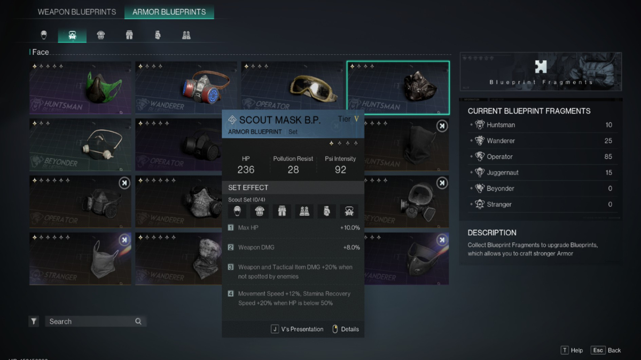Click the Help button
The height and width of the screenshot is (360, 641).
click(x=572, y=350)
